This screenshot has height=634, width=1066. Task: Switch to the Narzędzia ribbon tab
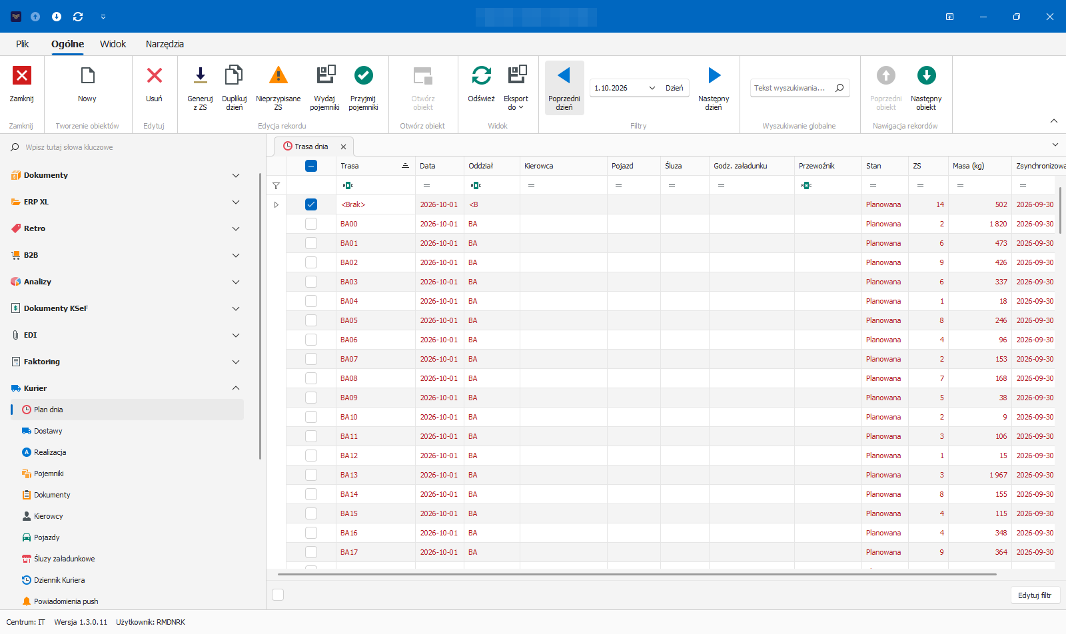pos(165,44)
